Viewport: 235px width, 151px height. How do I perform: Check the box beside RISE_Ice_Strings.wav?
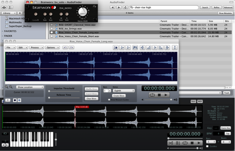click(x=52, y=28)
